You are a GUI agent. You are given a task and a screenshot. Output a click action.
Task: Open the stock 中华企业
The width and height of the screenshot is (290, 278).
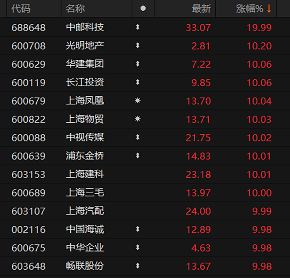click(x=85, y=248)
